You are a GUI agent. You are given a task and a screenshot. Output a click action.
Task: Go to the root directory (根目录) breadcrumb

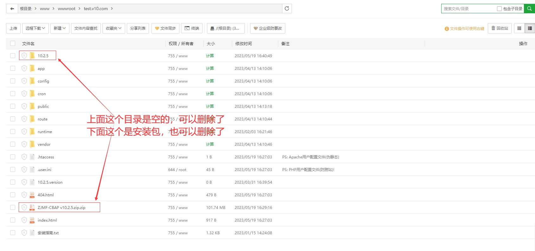26,9
